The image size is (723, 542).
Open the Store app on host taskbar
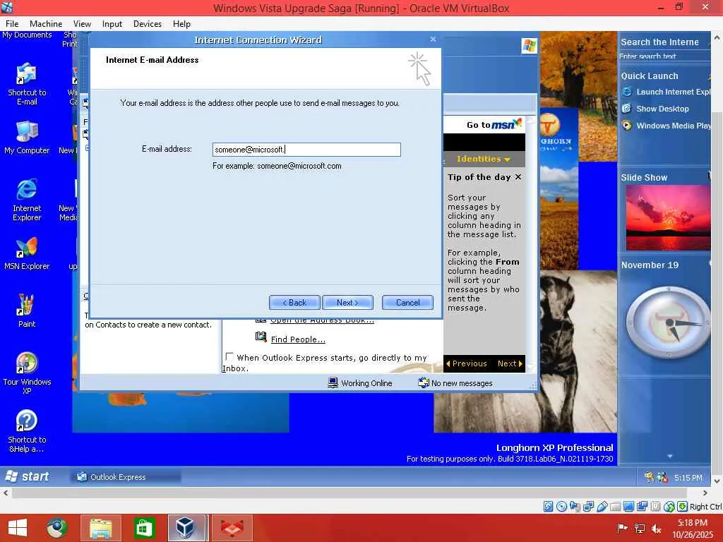(144, 528)
